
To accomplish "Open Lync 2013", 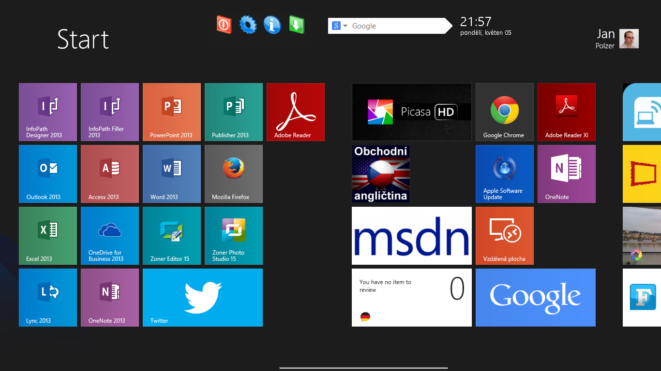I will 48,298.
